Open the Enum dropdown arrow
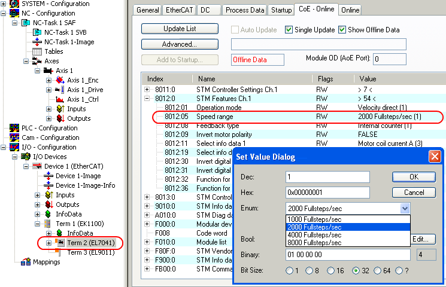 click(x=405, y=209)
